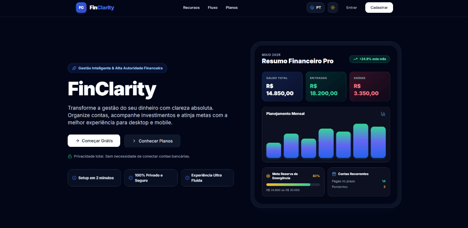The image size is (468, 228).
Task: Click the Entradas card
Action: pos(326,87)
